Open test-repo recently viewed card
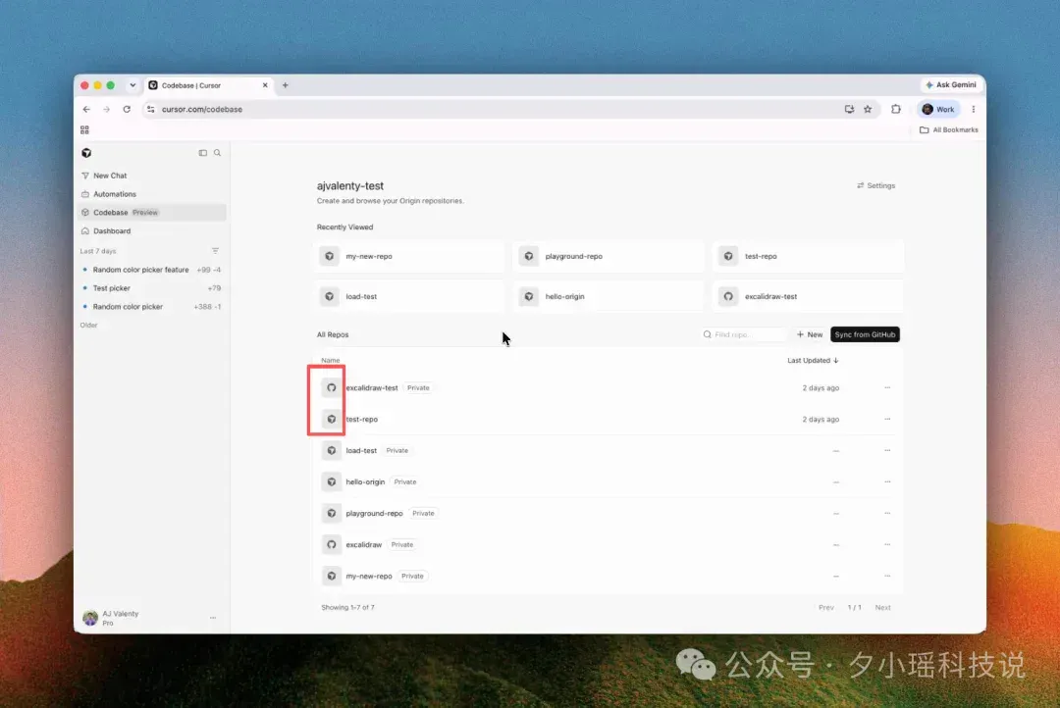Image resolution: width=1060 pixels, height=708 pixels. pos(808,257)
